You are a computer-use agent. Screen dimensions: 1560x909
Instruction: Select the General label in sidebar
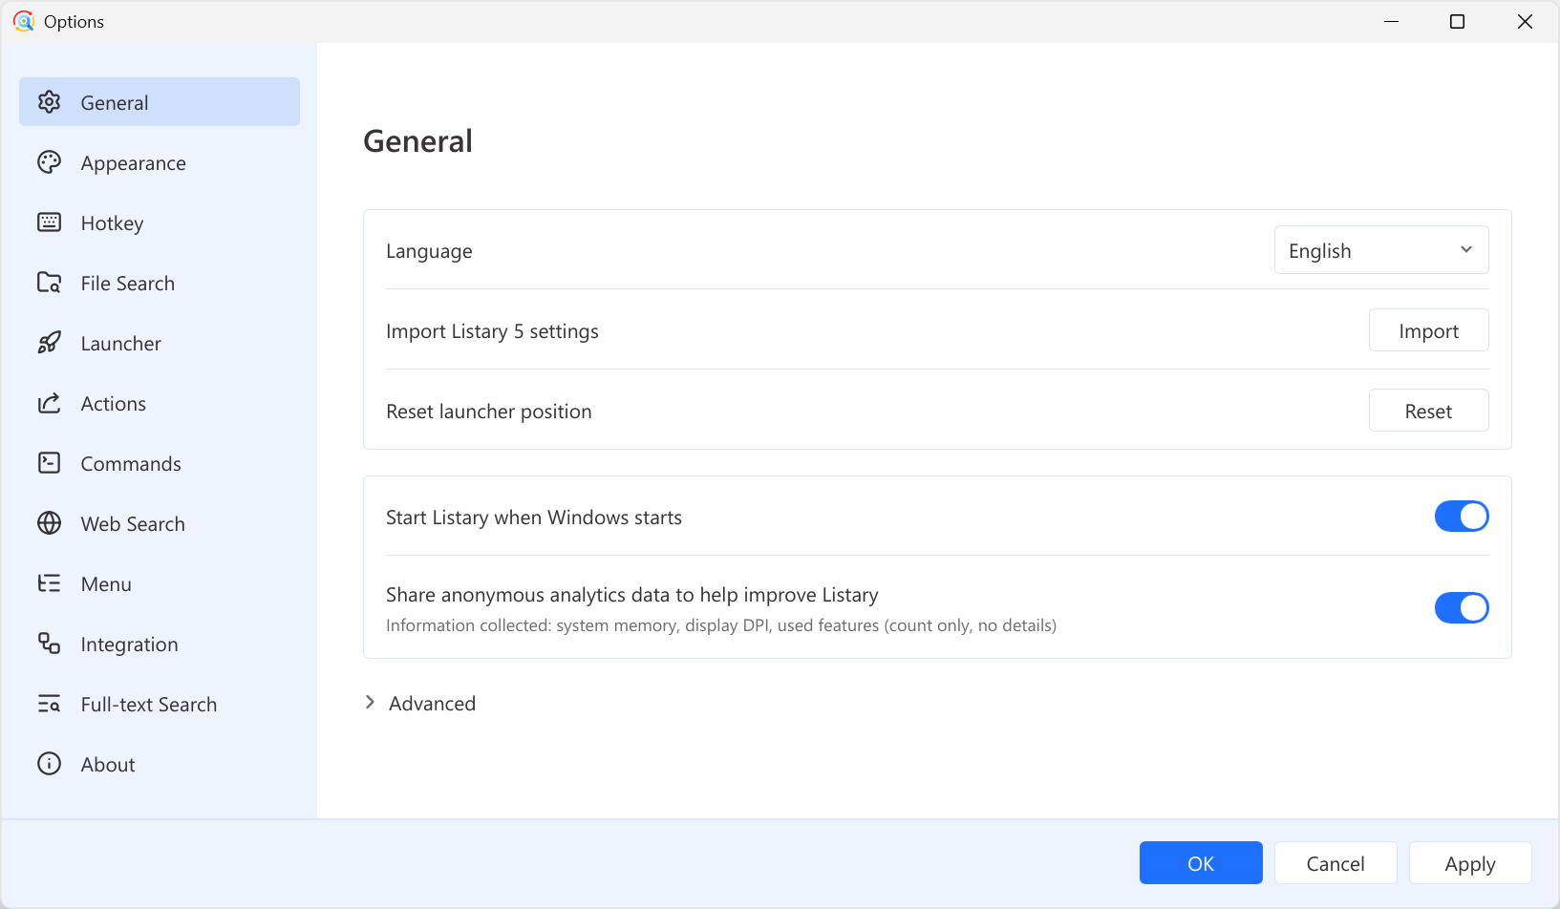click(x=115, y=102)
